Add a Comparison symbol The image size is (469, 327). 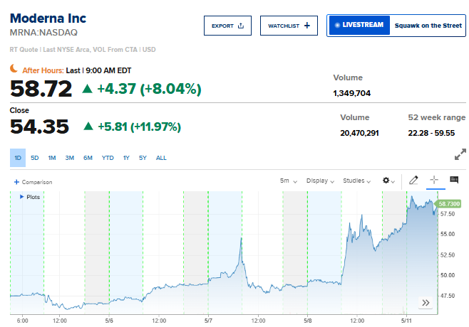[33, 182]
